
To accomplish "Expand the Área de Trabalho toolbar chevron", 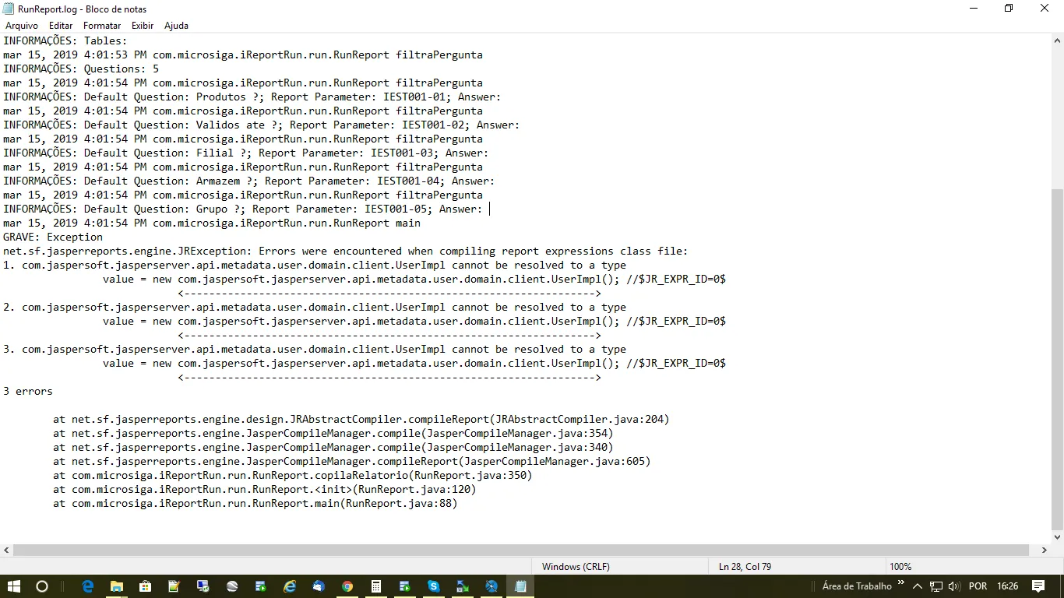I will click(x=901, y=583).
